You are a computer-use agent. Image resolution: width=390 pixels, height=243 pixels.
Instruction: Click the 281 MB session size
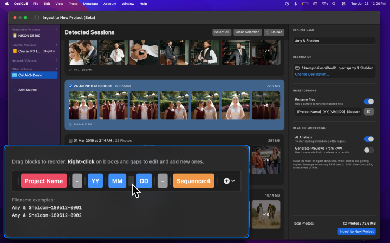pos(274,141)
